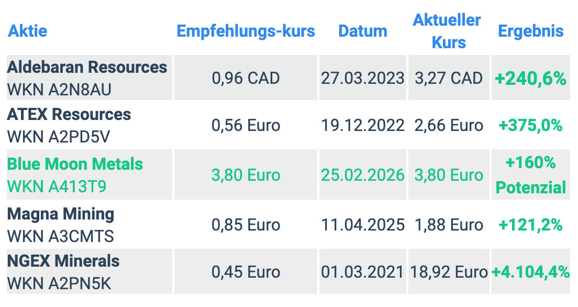Select the 25.02.2026 date cell
578x307 pixels.
[x=363, y=175]
